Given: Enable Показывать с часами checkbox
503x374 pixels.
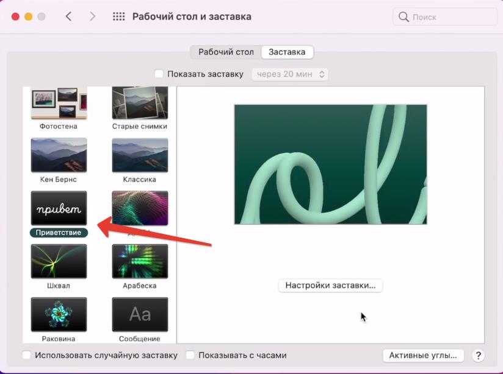Looking at the screenshot, I should coord(190,355).
